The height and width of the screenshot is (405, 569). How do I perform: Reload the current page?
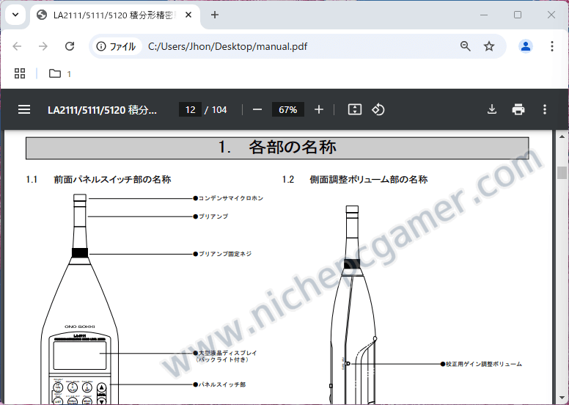(x=70, y=46)
